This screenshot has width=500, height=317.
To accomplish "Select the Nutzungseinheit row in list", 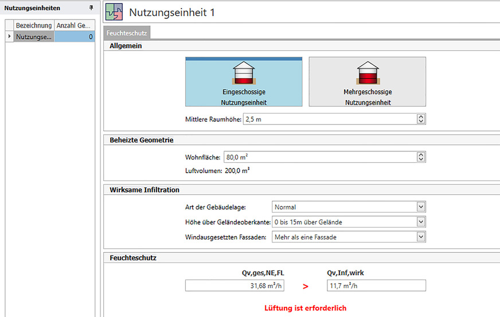I will 34,37.
